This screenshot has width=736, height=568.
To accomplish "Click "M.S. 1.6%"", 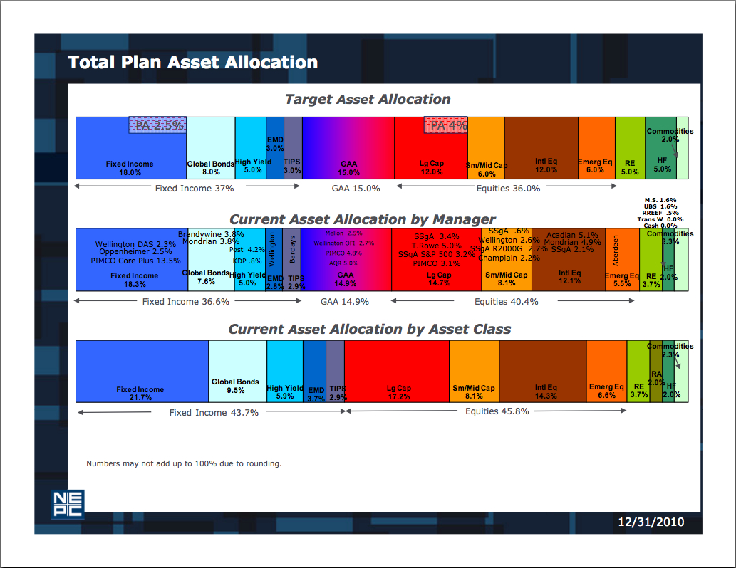I will [x=660, y=200].
